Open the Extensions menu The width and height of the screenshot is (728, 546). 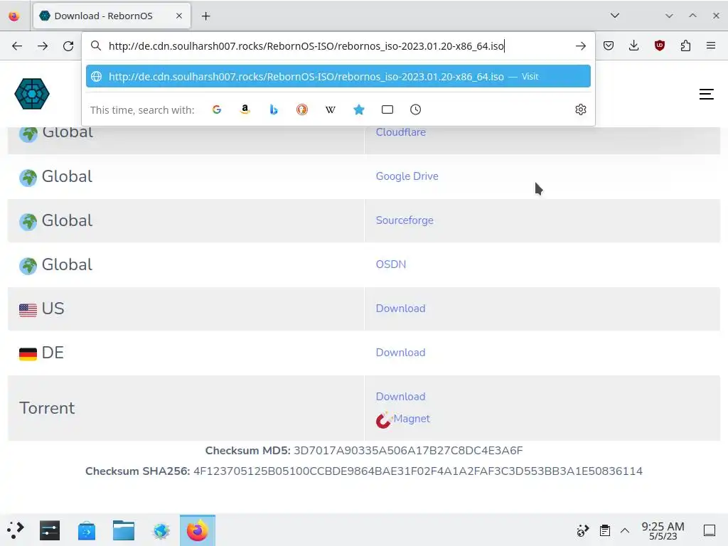(685, 45)
